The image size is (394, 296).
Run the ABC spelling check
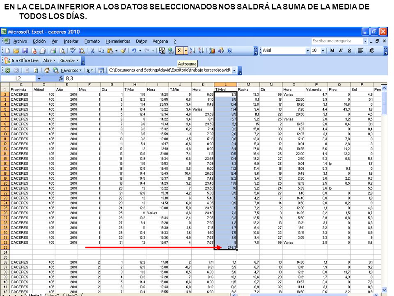[73, 51]
